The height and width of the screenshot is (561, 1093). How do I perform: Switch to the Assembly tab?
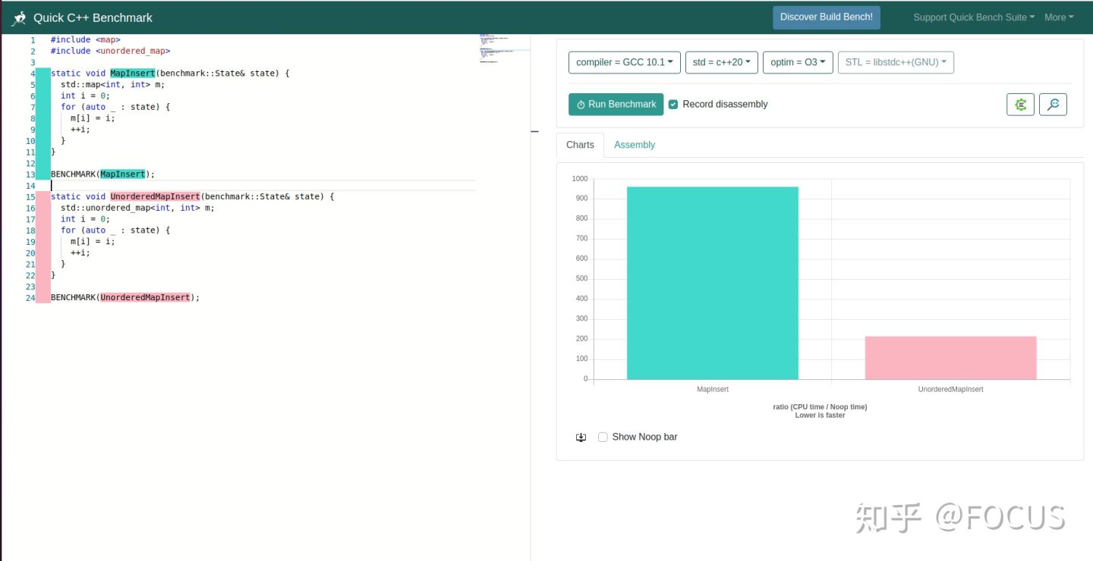point(635,145)
